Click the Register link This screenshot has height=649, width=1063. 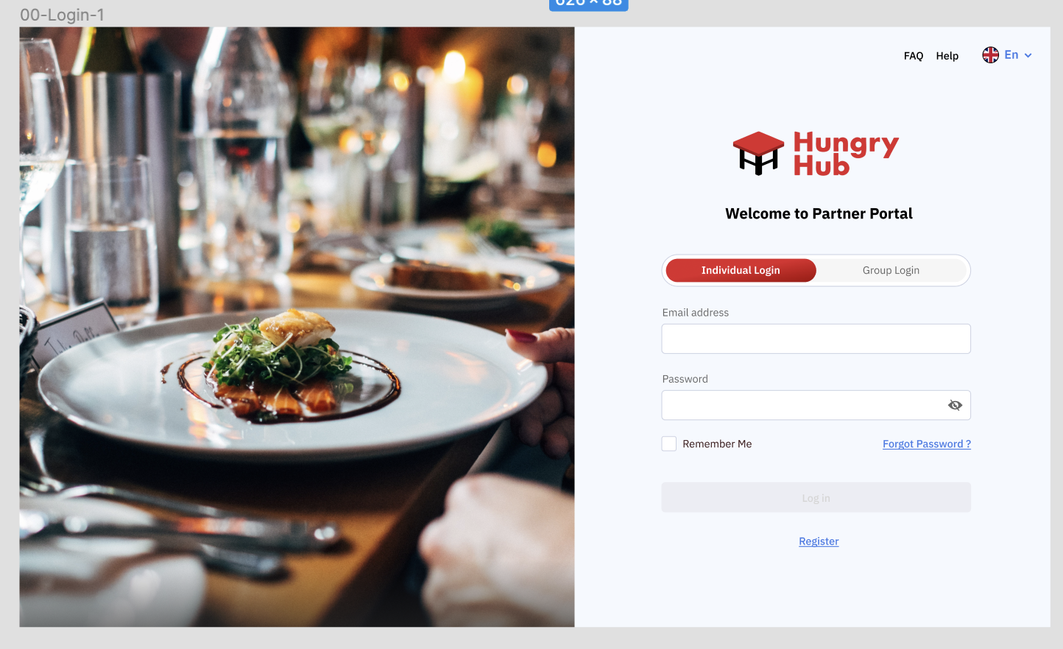click(x=819, y=542)
